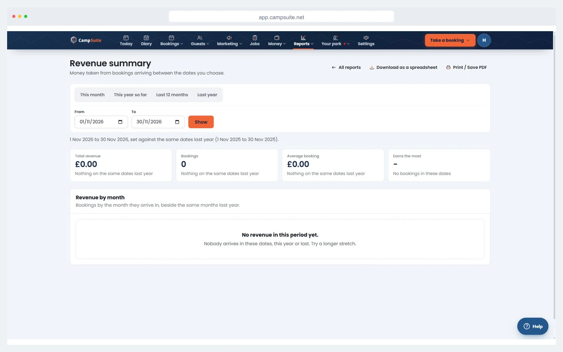Expand the Reports menu chevron

312,44
